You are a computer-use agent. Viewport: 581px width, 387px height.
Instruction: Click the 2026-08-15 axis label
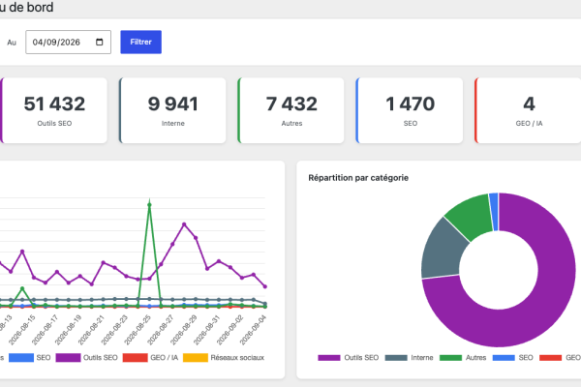coord(22,329)
